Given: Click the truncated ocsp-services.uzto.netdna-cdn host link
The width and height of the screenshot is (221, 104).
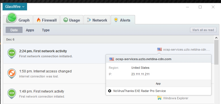Looking at the screenshot, I should tap(187, 49).
